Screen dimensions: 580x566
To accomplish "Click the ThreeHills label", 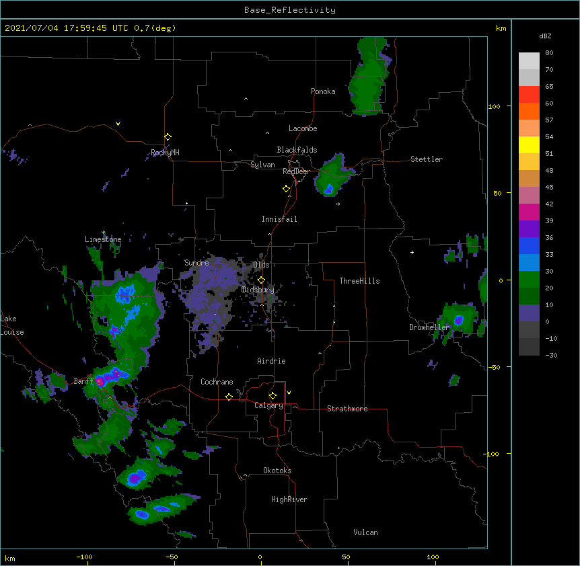I will point(359,281).
